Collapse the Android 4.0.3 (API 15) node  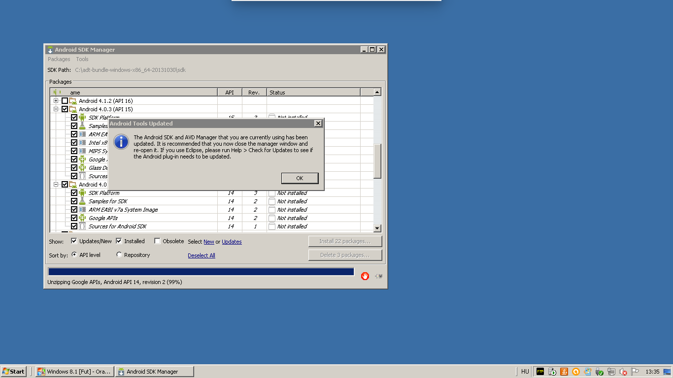tap(56, 109)
